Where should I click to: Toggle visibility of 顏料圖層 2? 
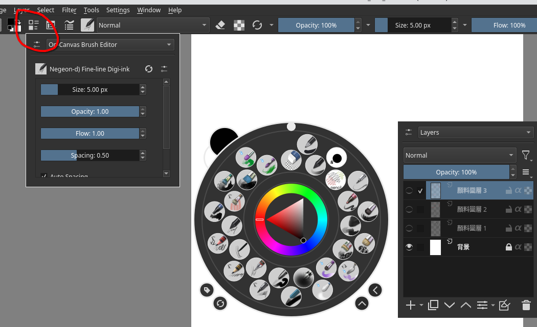click(409, 209)
